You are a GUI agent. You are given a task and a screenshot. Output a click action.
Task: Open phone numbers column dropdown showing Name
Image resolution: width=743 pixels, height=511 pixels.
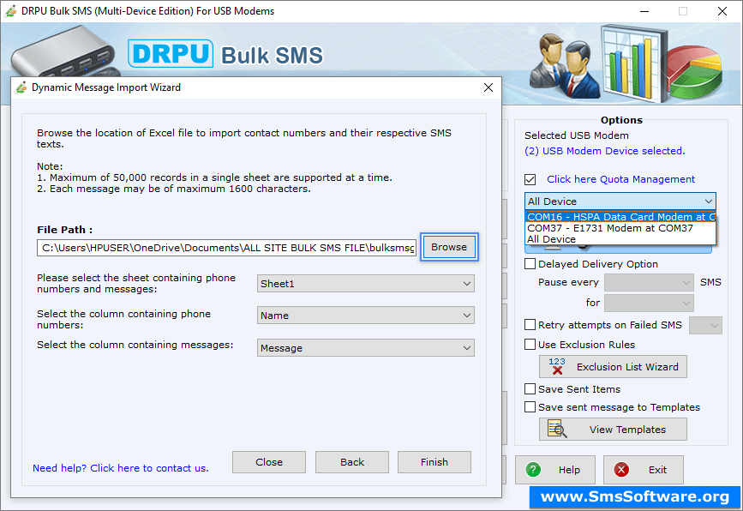coord(366,316)
